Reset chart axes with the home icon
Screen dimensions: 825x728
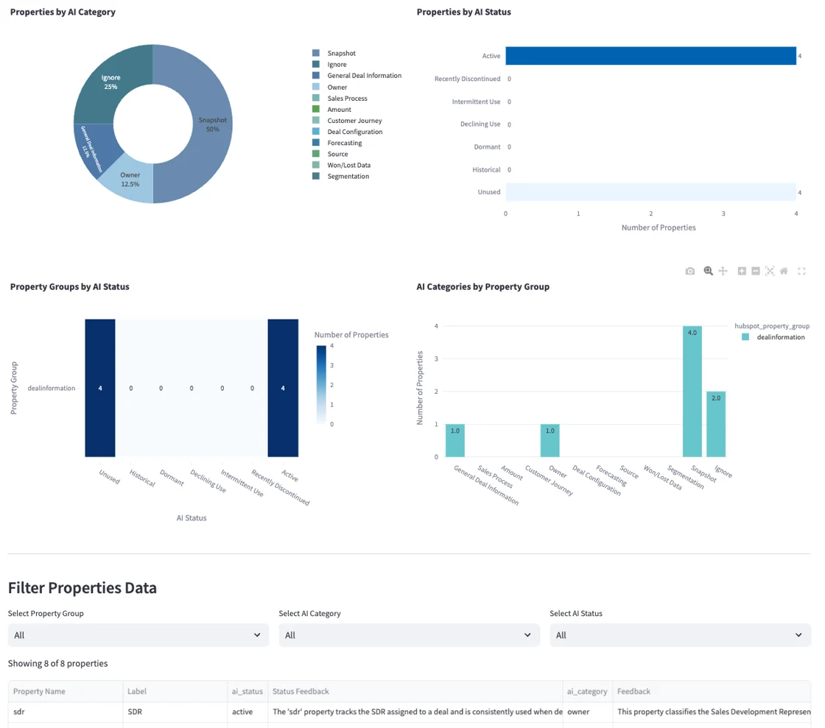pos(784,271)
